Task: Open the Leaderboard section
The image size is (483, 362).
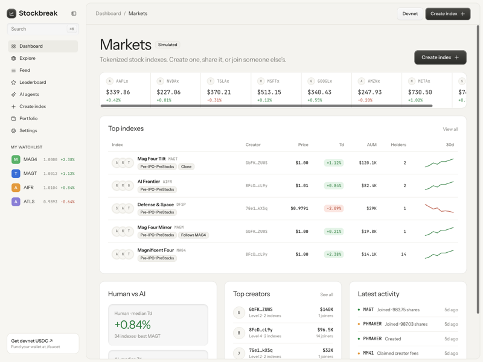Action: (x=43, y=82)
